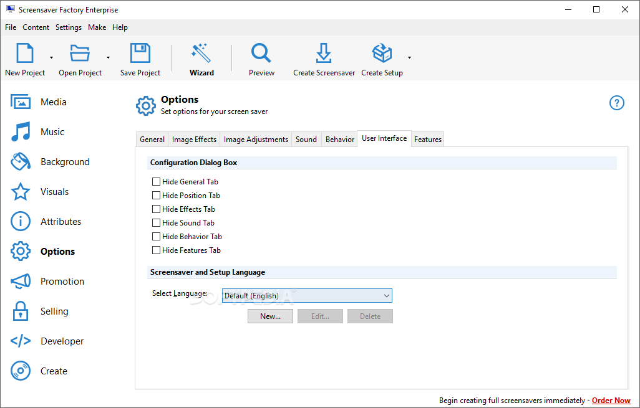Screen dimensions: 640x408
Task: Open the Media section in the sidebar
Action: coord(39,102)
